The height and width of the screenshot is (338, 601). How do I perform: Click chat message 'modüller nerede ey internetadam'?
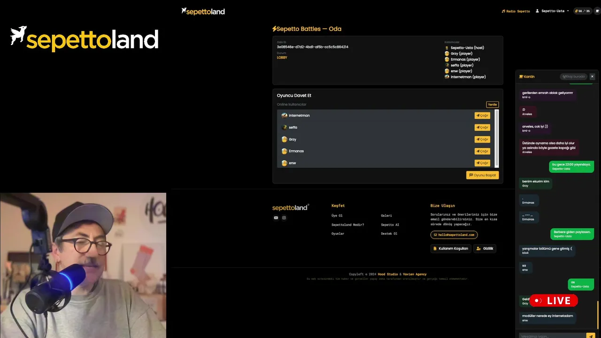click(548, 318)
